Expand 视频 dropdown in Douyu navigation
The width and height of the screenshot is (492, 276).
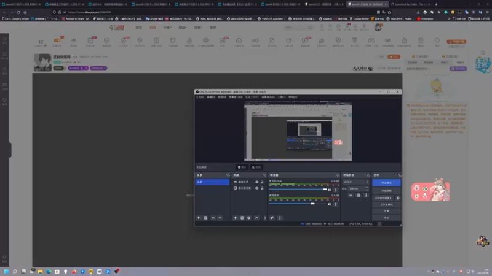click(183, 28)
